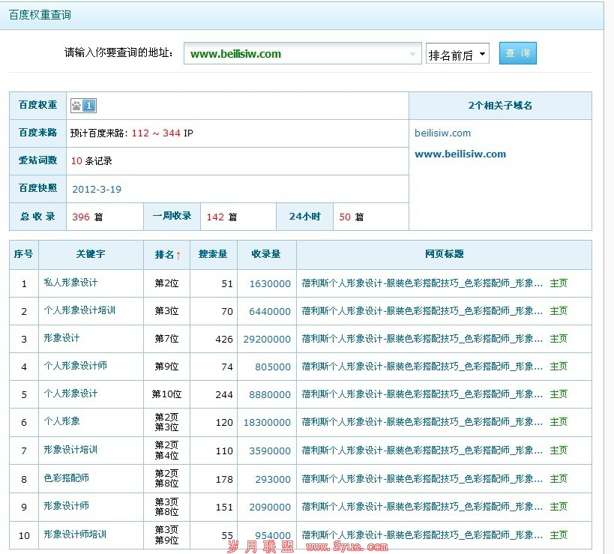The image size is (614, 554).
Task: Click rank 第7位 cell
Action: pyautogui.click(x=166, y=339)
